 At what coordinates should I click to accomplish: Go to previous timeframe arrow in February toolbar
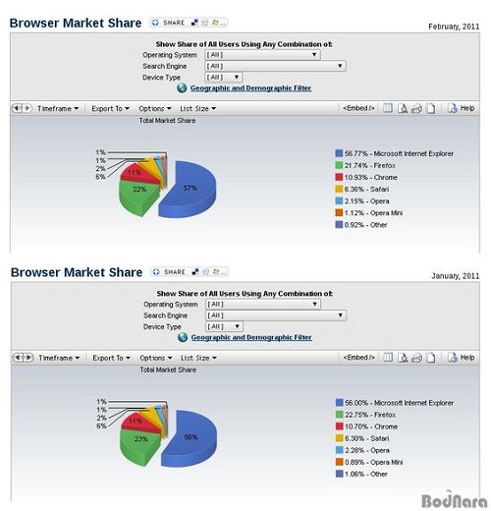point(17,108)
